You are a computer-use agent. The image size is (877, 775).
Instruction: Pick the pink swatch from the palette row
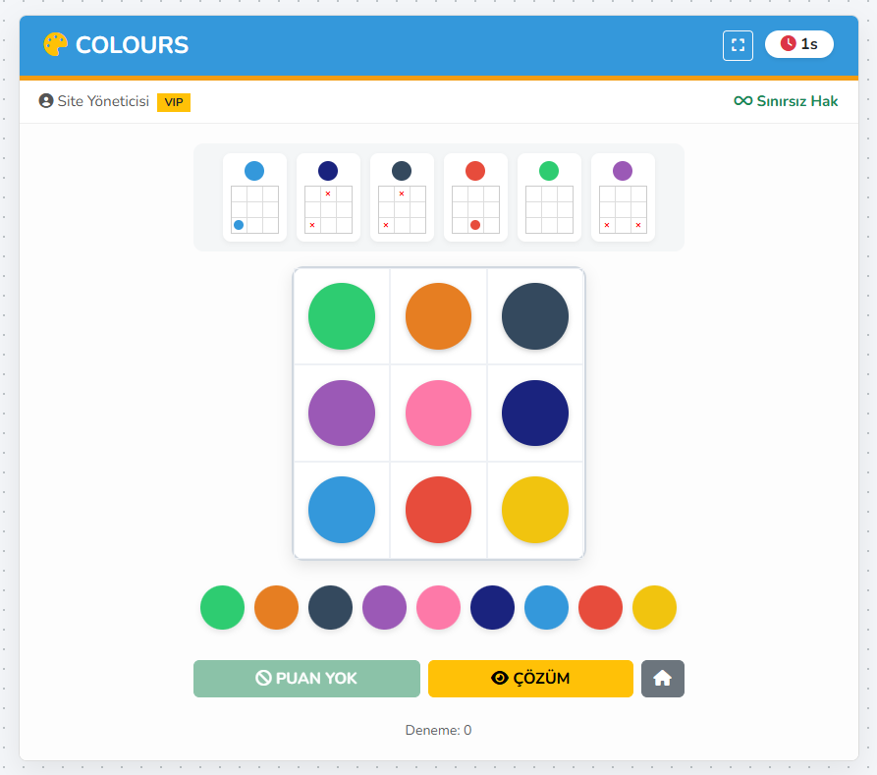438,607
